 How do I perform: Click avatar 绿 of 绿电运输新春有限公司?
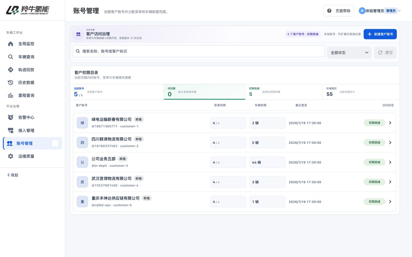(x=82, y=123)
